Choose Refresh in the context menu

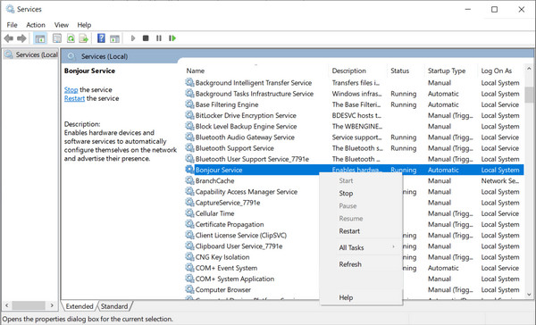(x=361, y=264)
